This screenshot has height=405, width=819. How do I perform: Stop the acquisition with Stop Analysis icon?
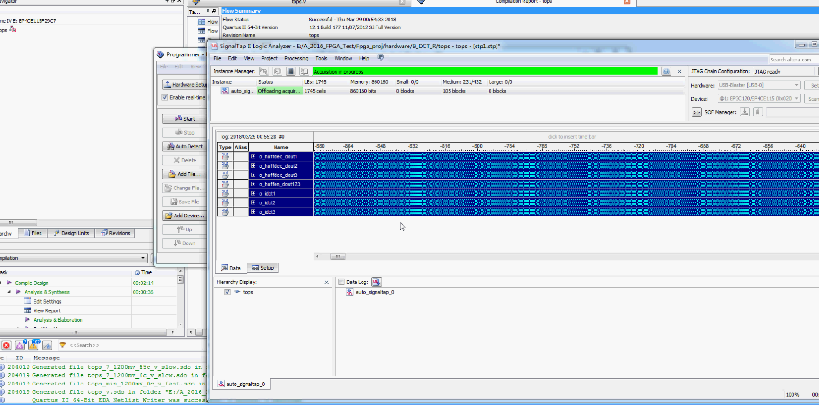pyautogui.click(x=291, y=71)
